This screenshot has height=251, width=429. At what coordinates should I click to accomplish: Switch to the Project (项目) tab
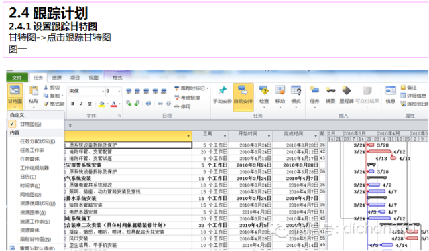[x=75, y=78]
